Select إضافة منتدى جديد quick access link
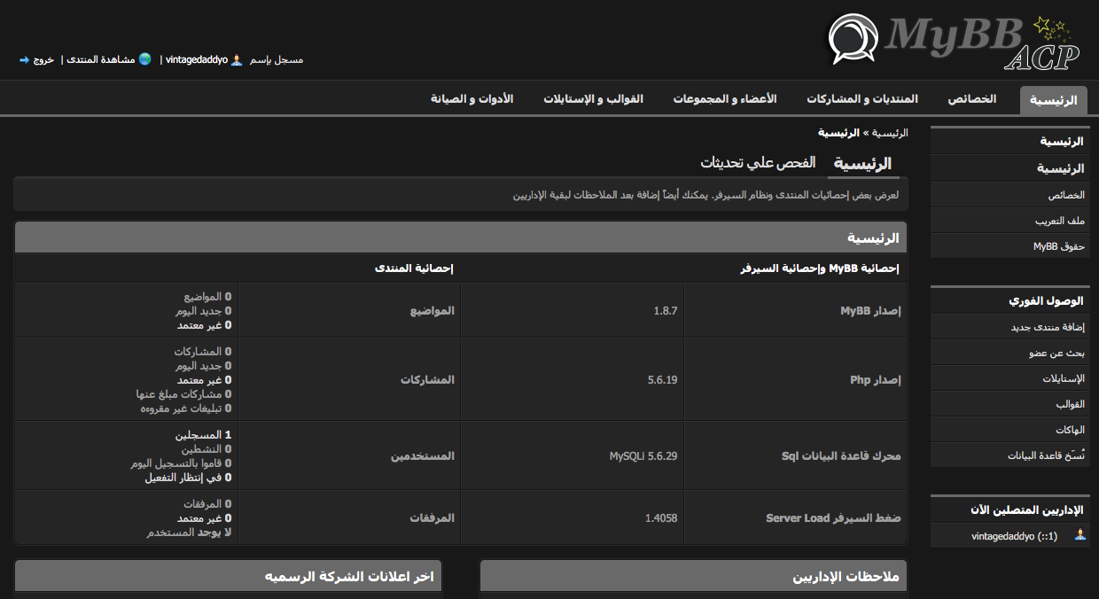 point(1048,327)
